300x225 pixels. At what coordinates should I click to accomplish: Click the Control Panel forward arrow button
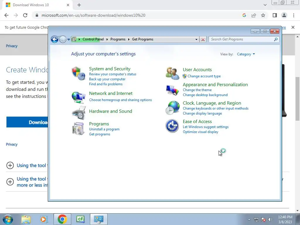(x=63, y=40)
